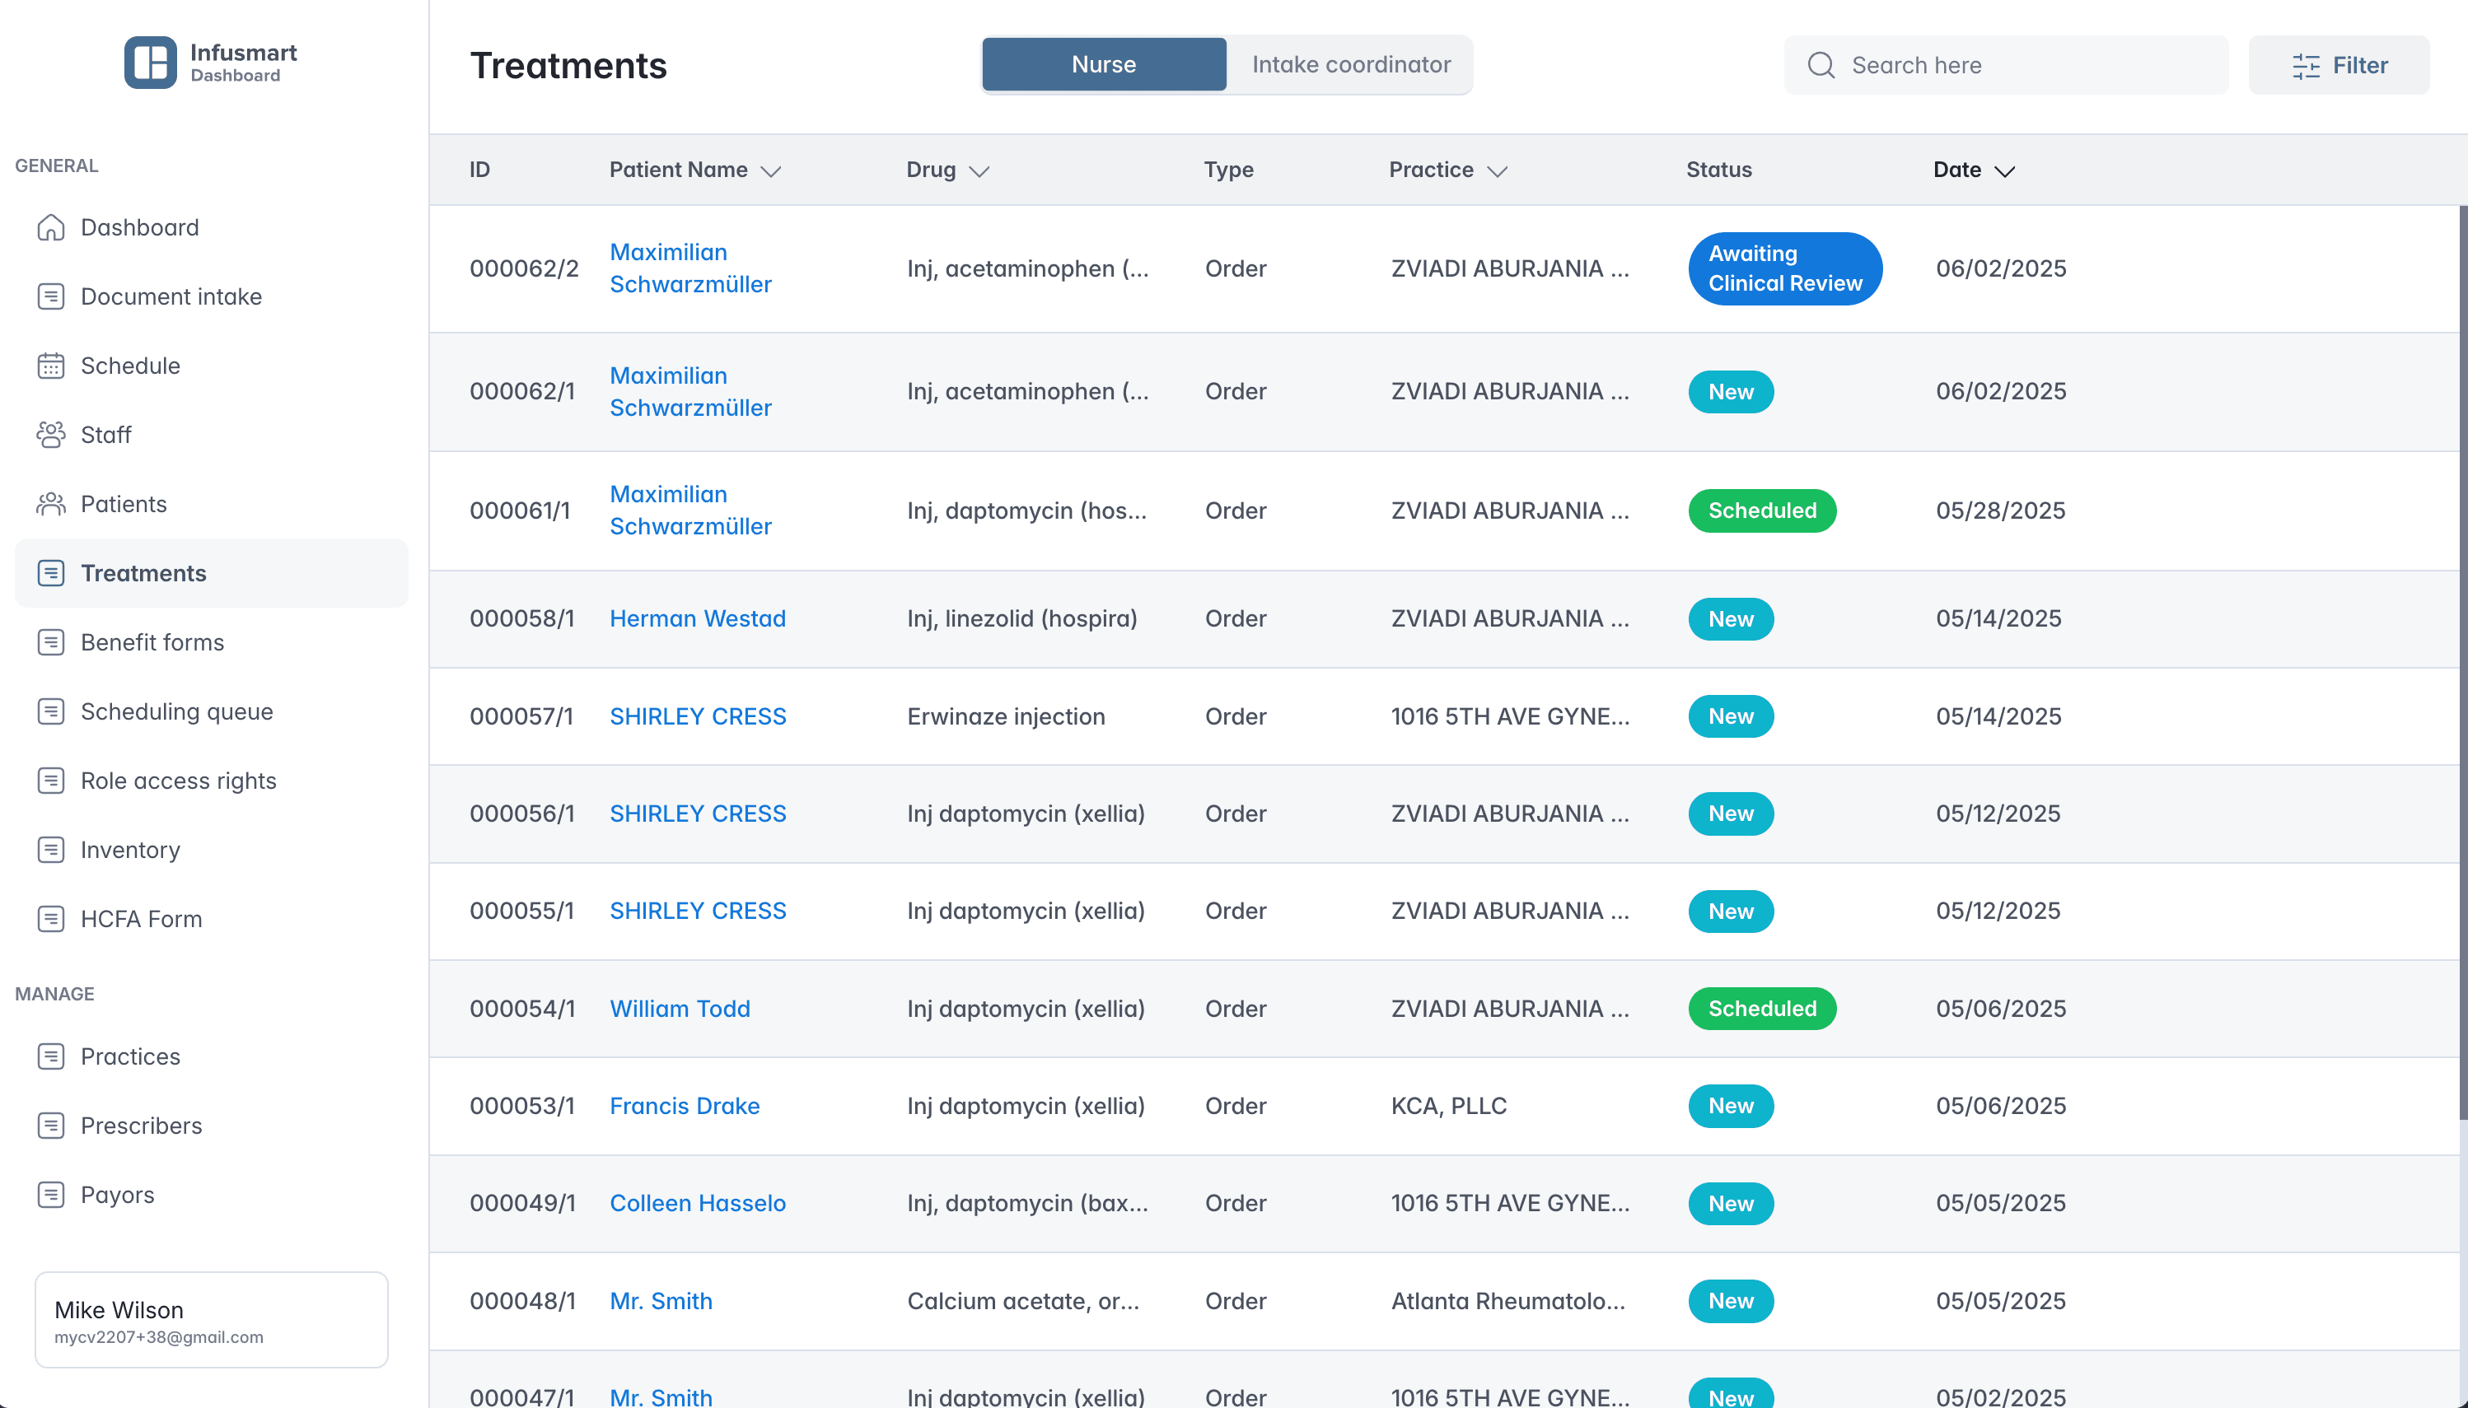Image resolution: width=2468 pixels, height=1408 pixels.
Task: Open the Practice column dropdown
Action: (x=1497, y=171)
